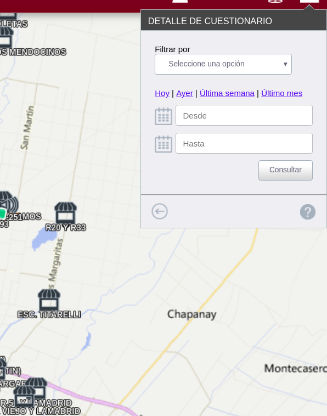327x416 pixels.
Task: Focus the Desde date field
Action: point(244,115)
